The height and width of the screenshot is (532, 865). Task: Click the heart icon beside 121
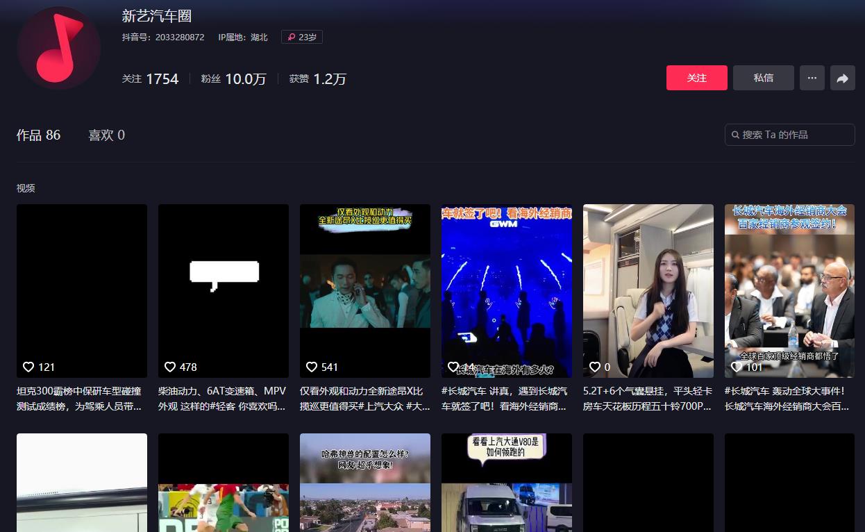point(28,367)
